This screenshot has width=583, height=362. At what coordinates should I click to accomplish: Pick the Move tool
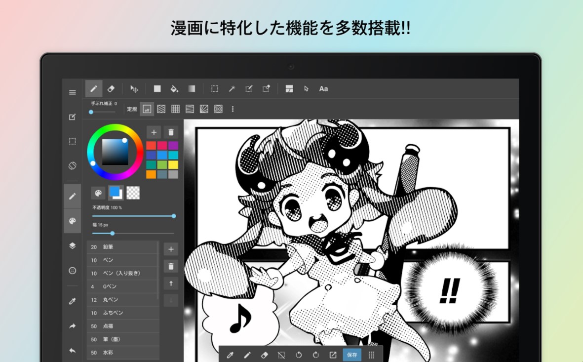point(134,89)
